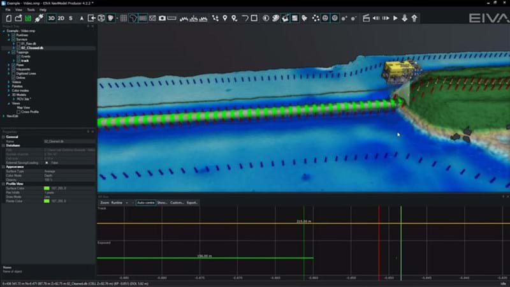
Task: Toggle the grid display icon
Action: [x=124, y=18]
